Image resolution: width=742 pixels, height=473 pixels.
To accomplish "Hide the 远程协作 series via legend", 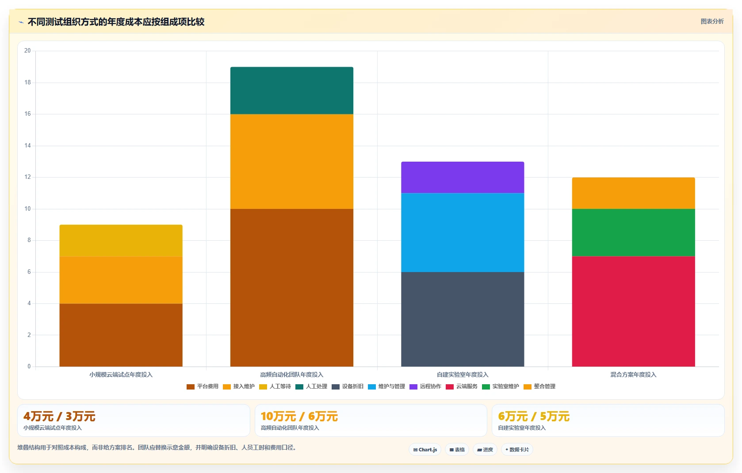I will 425,387.
